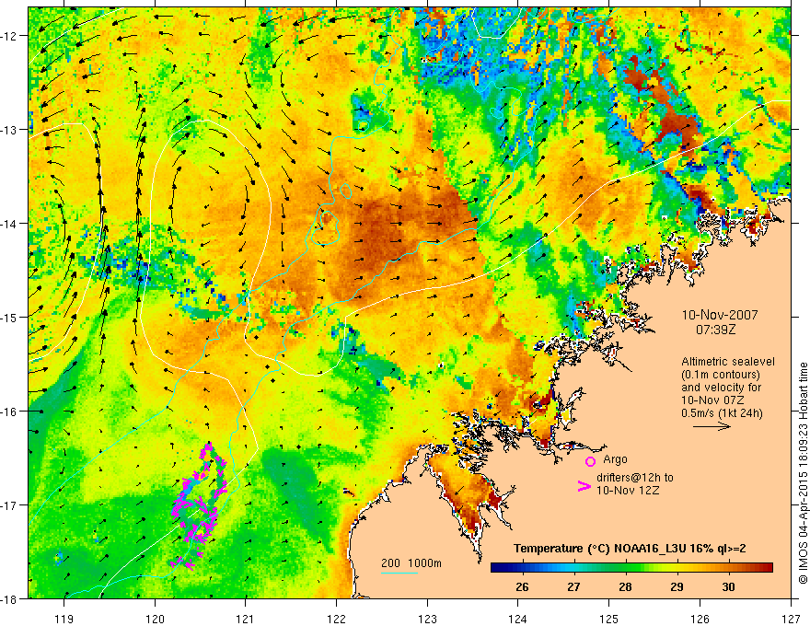810x626 pixels.
Task: Click the '(0.1m contours)' text
Action: (x=721, y=375)
